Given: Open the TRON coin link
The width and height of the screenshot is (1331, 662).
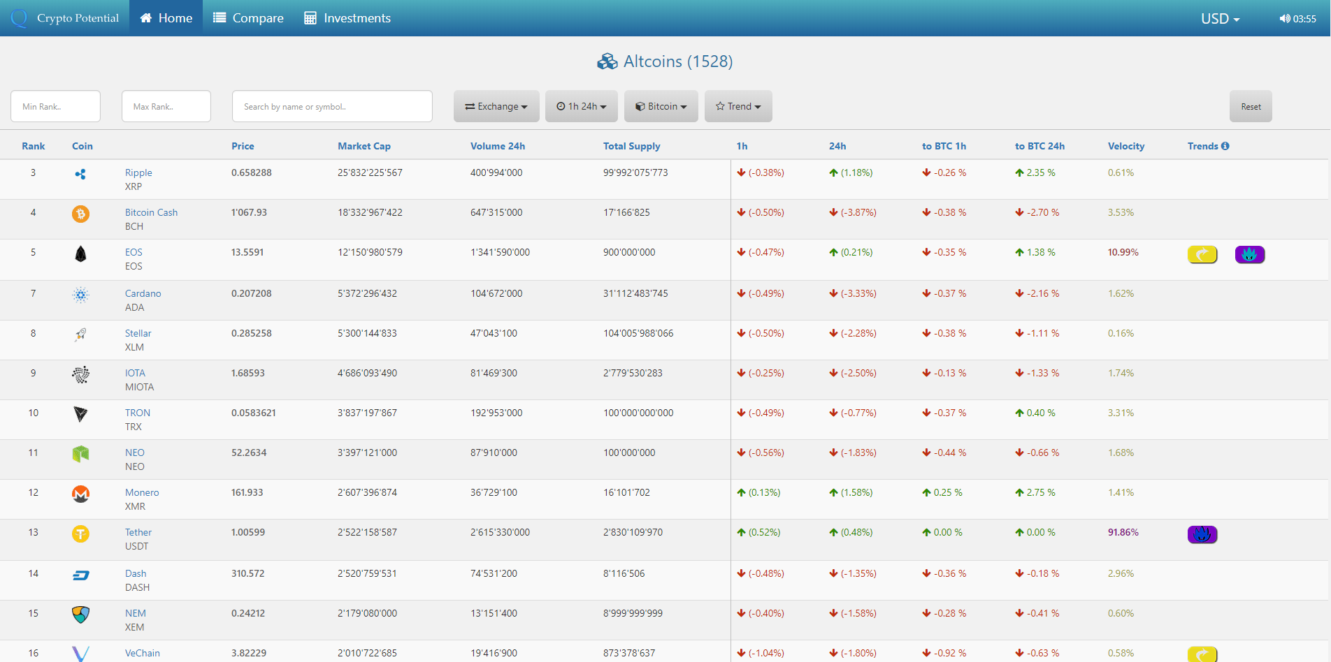Looking at the screenshot, I should click(138, 413).
